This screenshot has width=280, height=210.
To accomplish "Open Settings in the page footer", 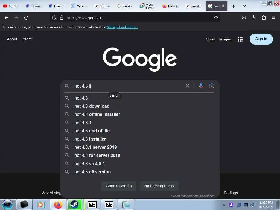I will pos(231,193).
